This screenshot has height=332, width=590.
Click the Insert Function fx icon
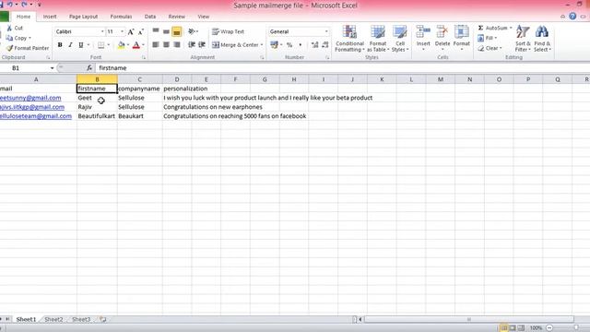tap(89, 68)
